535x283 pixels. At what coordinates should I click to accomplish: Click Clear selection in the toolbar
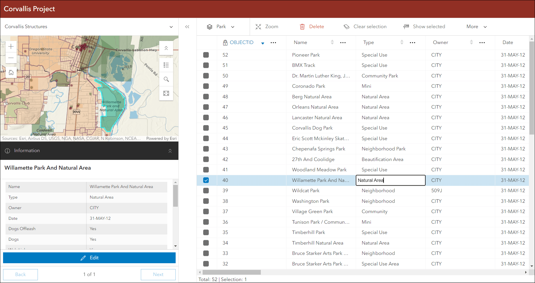365,27
